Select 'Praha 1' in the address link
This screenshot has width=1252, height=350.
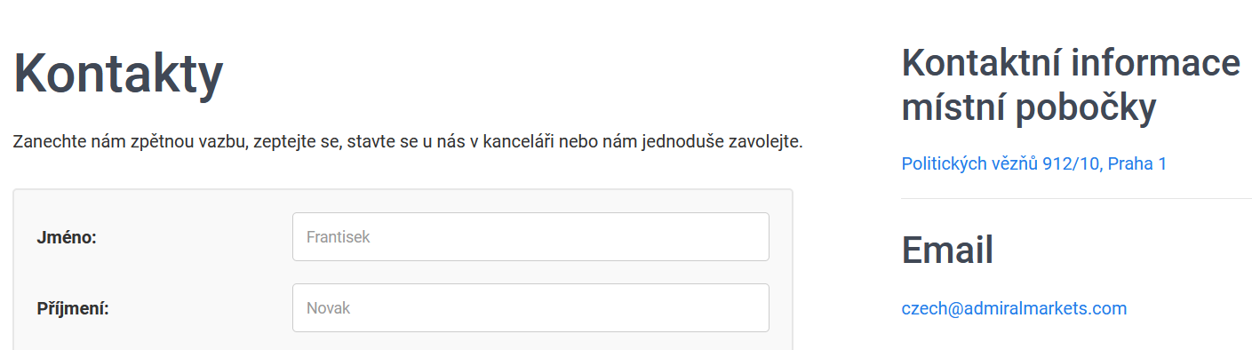pyautogui.click(x=1136, y=163)
